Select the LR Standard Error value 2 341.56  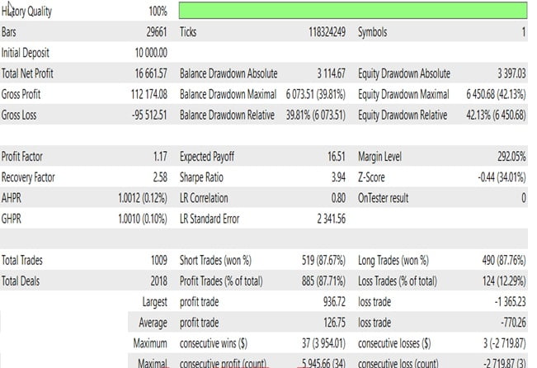tap(326, 217)
